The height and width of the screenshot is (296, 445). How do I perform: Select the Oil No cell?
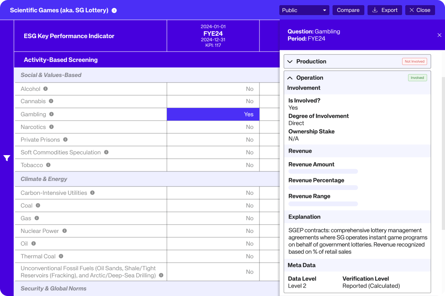coord(213,244)
